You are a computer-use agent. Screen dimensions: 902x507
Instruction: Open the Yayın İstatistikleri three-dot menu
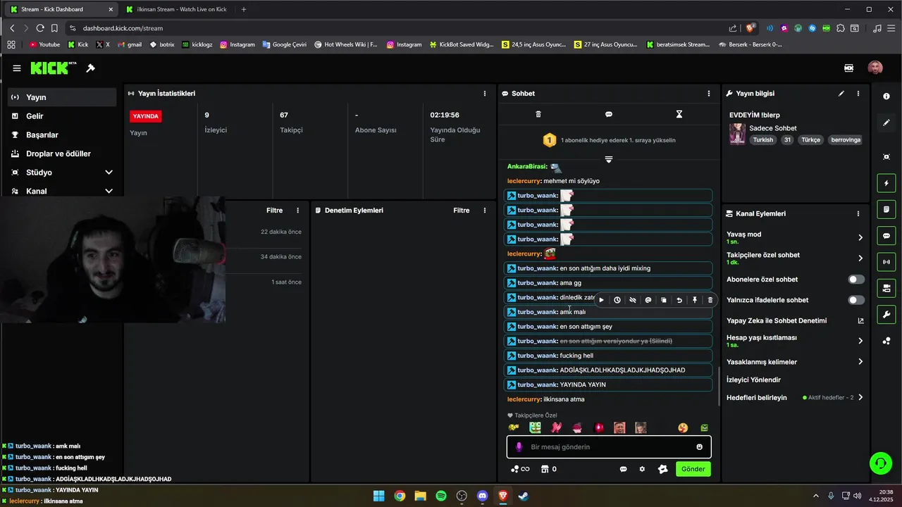pos(485,93)
